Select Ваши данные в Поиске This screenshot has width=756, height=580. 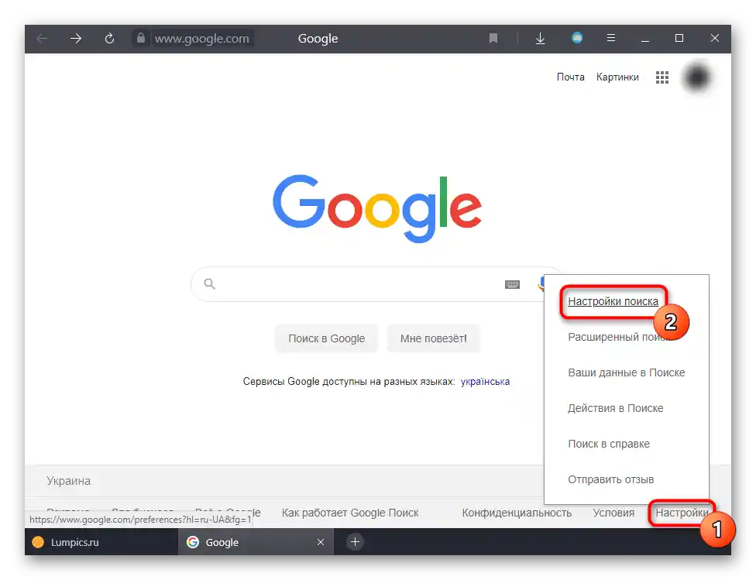(x=627, y=372)
